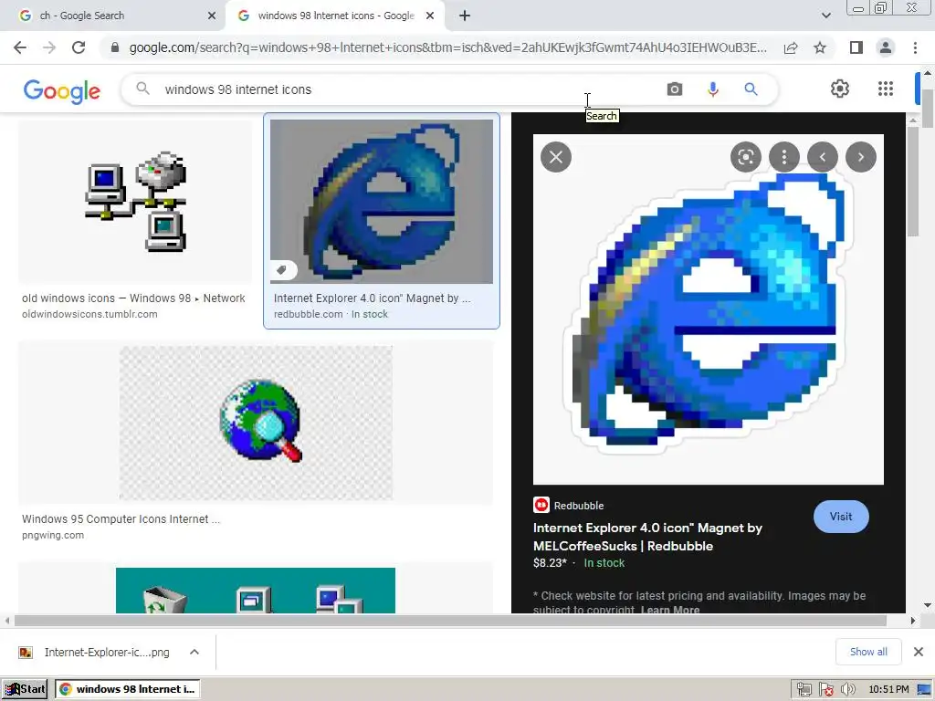Open the Chrome profile avatar

[886, 47]
